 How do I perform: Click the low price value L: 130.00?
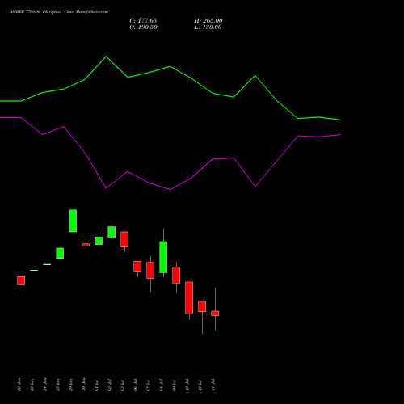208,27
